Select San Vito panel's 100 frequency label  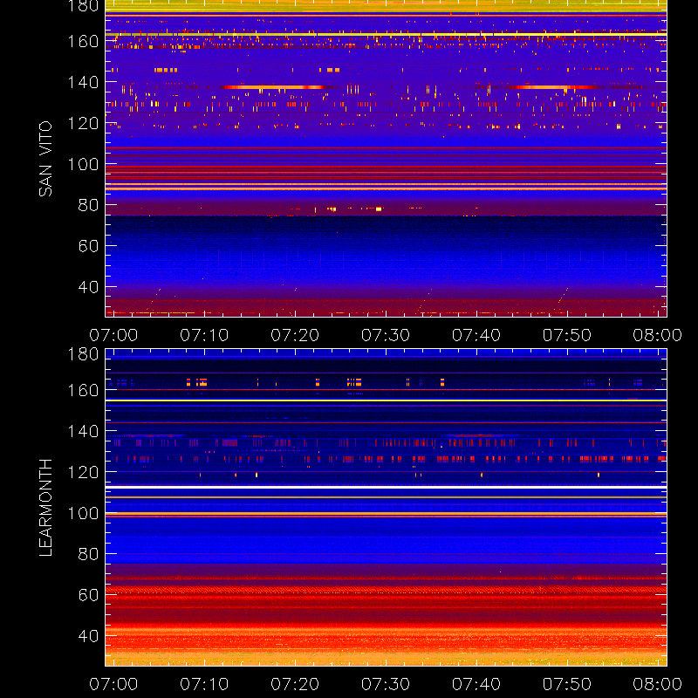click(x=83, y=164)
